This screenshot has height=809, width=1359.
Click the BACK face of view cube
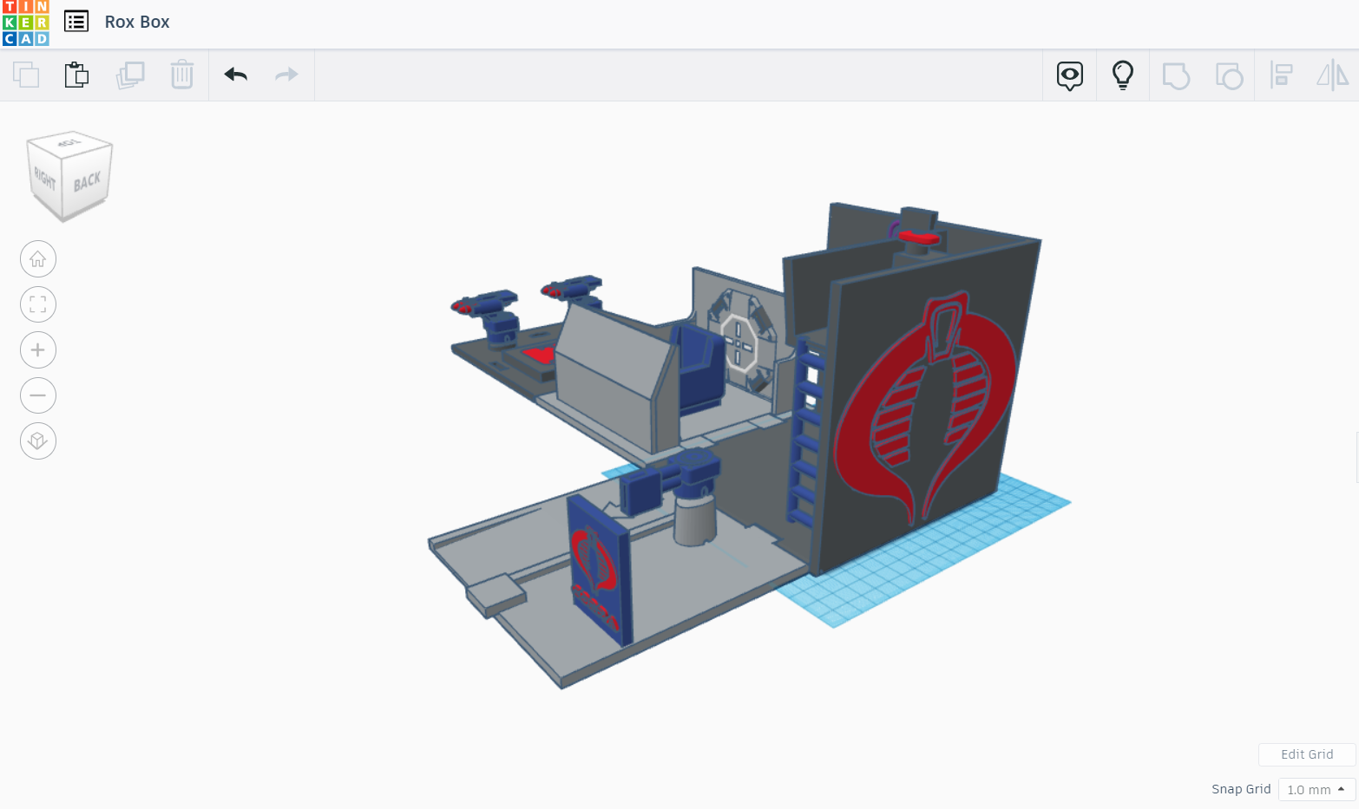pos(88,181)
